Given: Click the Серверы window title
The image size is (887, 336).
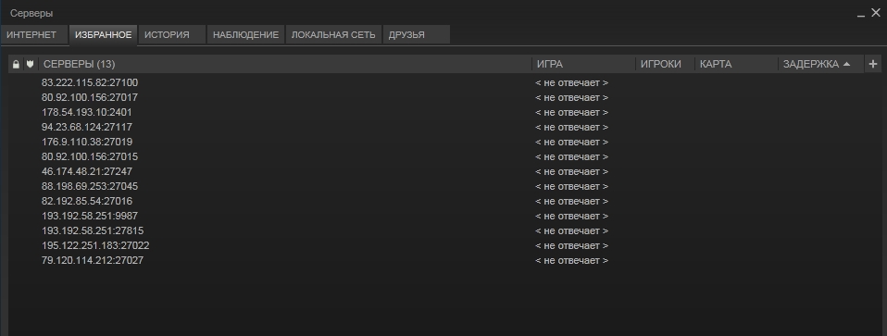Looking at the screenshot, I should [31, 13].
